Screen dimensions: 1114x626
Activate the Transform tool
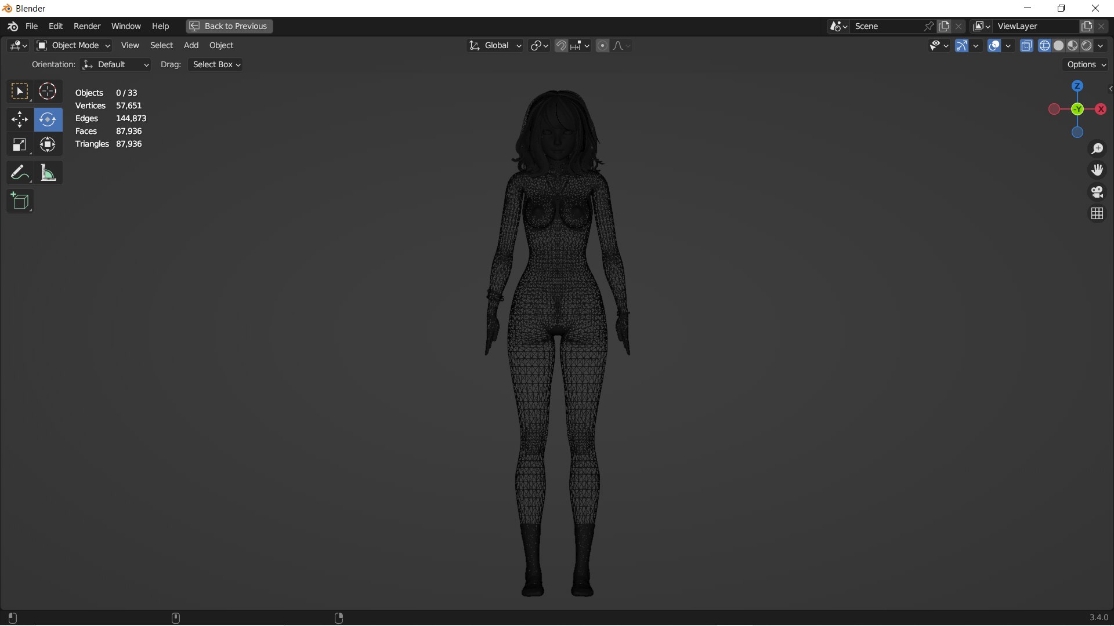tap(48, 145)
